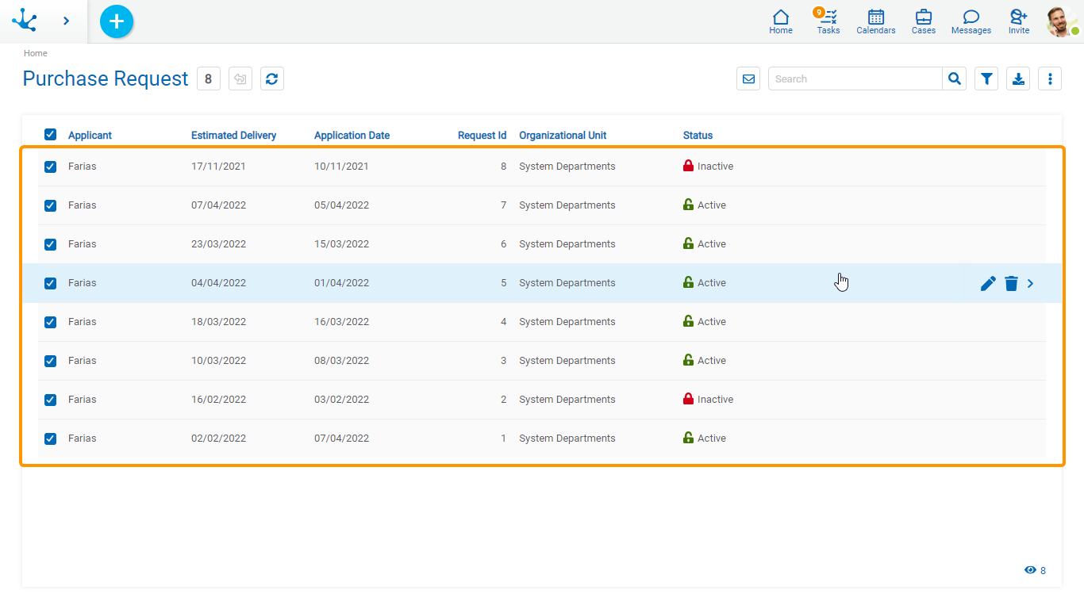This screenshot has width=1084, height=609.
Task: Delete request 5 with trash icon
Action: [1011, 283]
